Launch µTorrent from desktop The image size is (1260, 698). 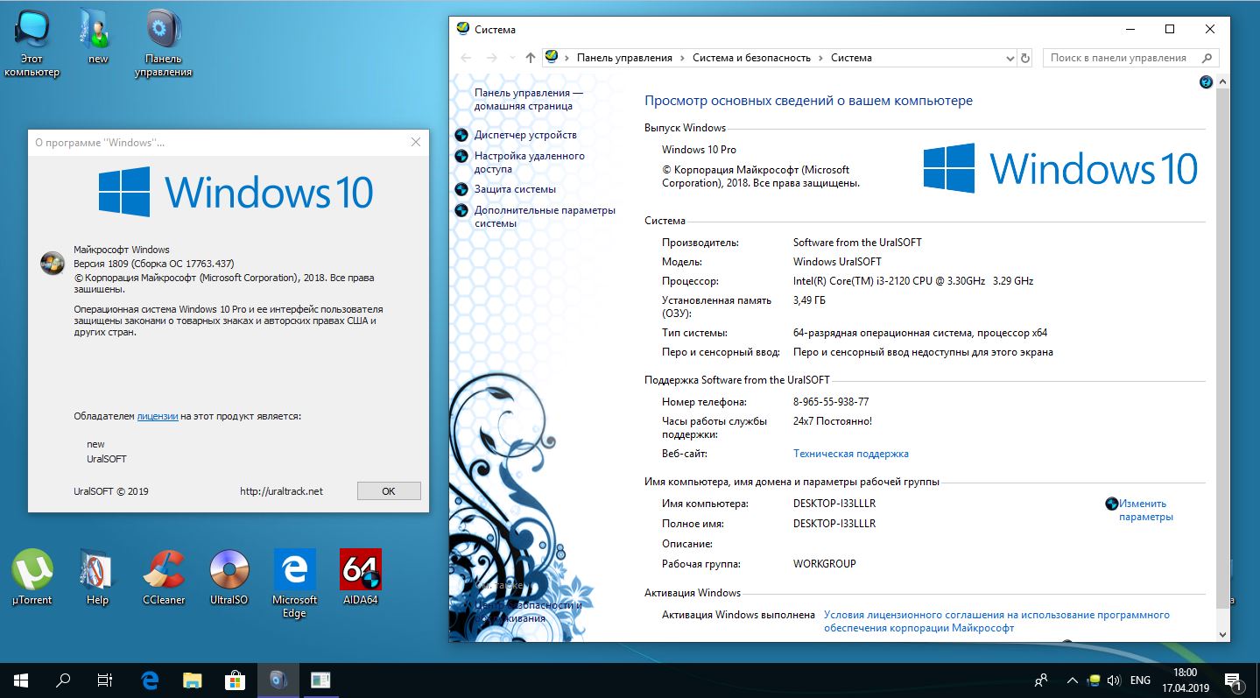[x=32, y=577]
